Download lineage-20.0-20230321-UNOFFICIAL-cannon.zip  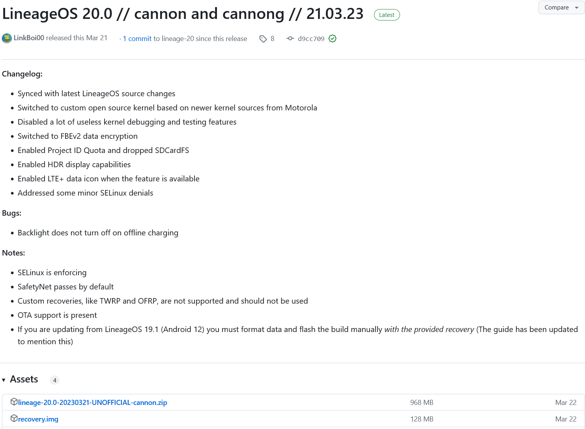pos(93,403)
